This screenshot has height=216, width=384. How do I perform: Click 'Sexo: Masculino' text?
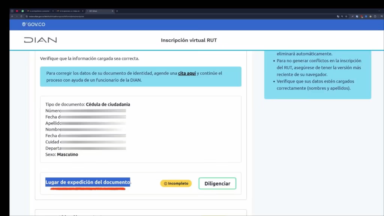pos(62,154)
